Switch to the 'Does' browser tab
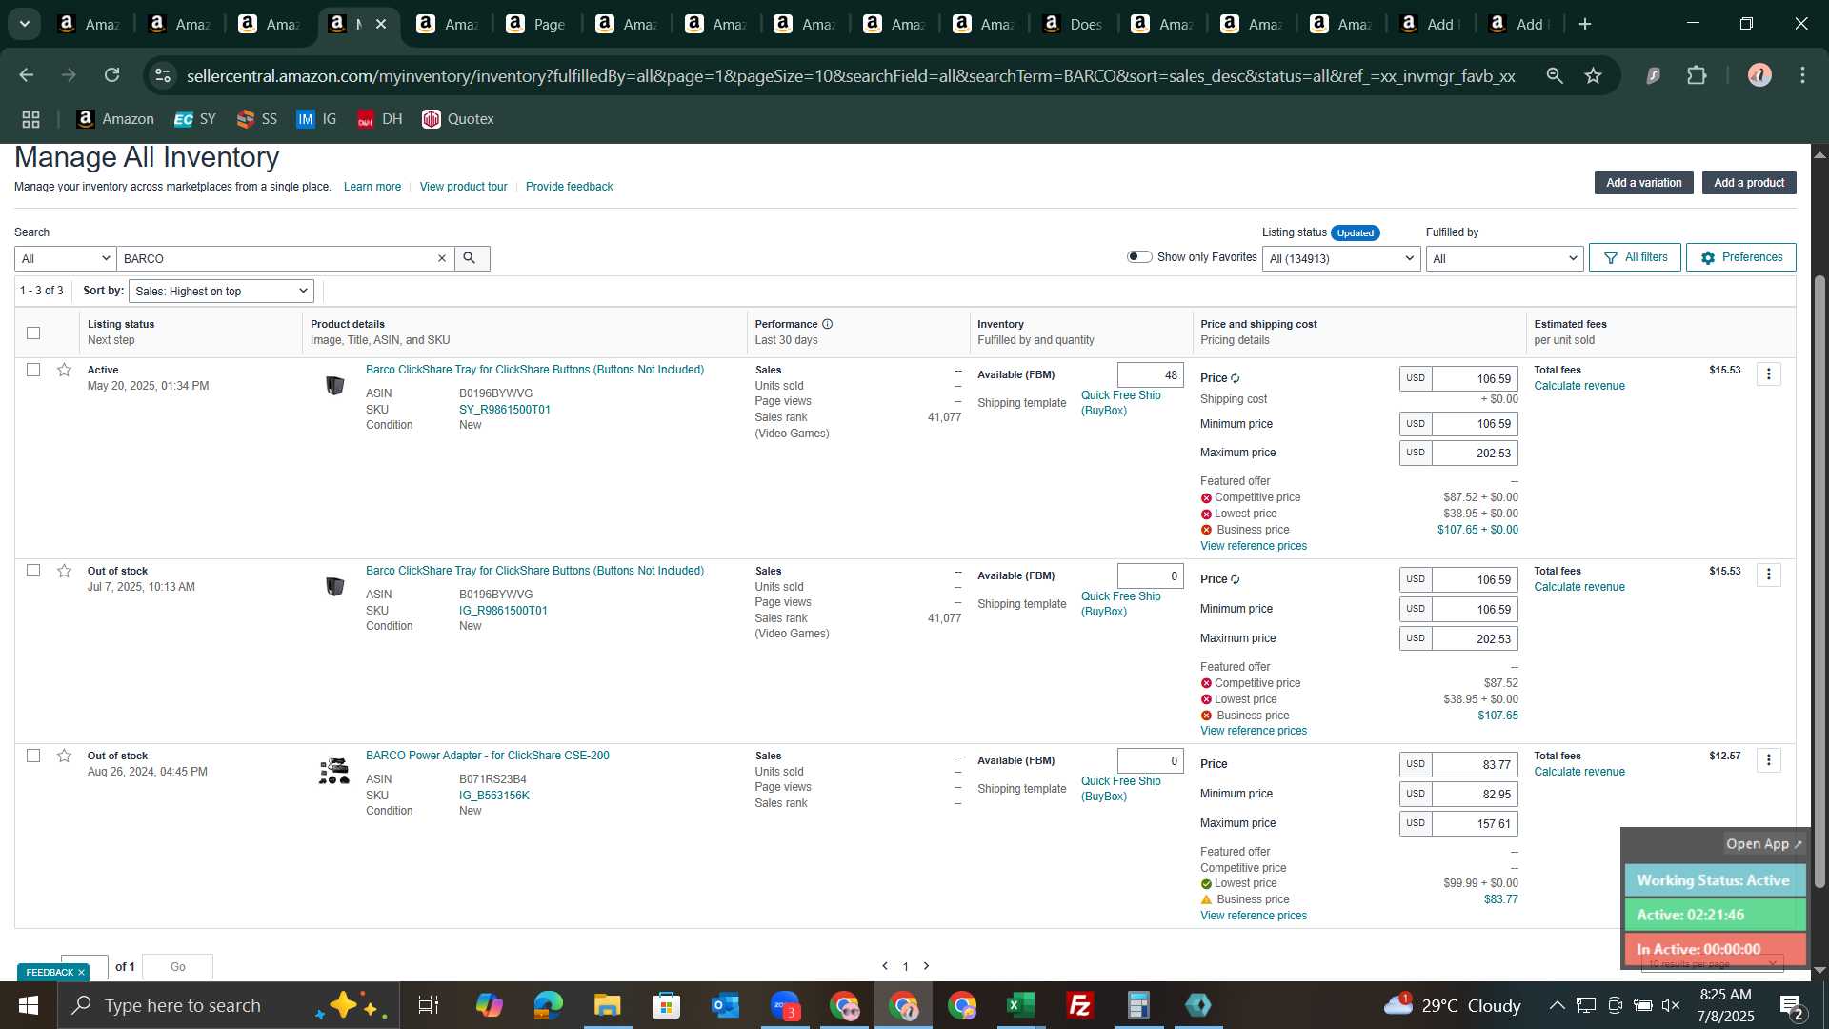The height and width of the screenshot is (1029, 1829). pos(1073,25)
